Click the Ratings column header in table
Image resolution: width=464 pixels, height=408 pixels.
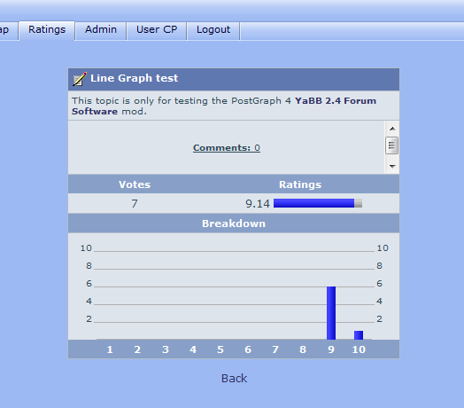pyautogui.click(x=300, y=184)
